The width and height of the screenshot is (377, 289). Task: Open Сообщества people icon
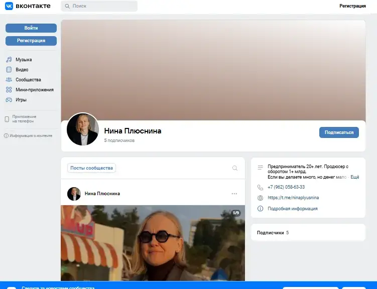9,79
